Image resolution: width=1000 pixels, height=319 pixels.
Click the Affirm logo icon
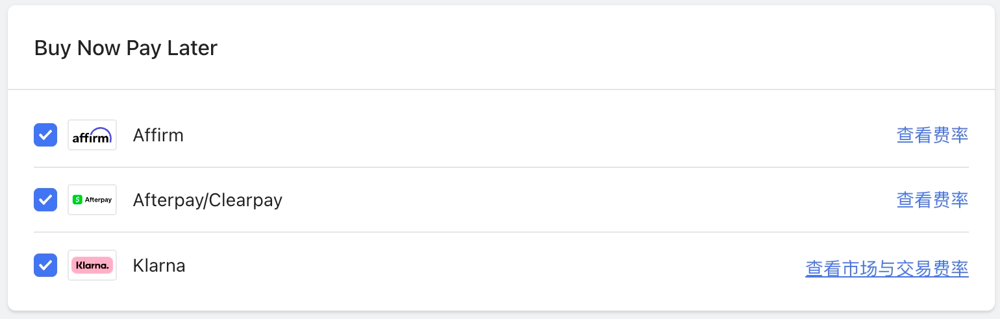[x=92, y=135]
